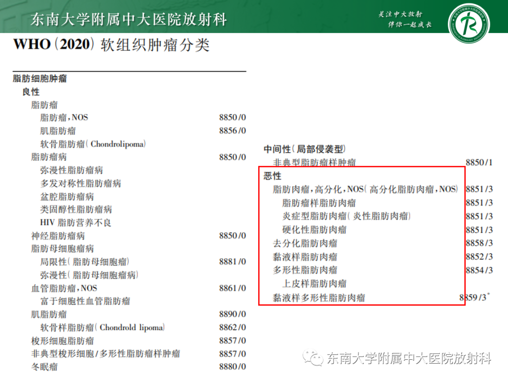Click the 8850/0 code beside 神经脂肪瘤病

click(232, 236)
